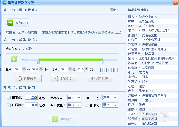Click the playback position knob on the progress bar
The width and height of the screenshot is (179, 127).
[x=25, y=60]
